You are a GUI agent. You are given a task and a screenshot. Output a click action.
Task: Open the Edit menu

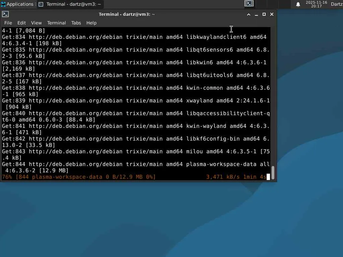point(21,23)
